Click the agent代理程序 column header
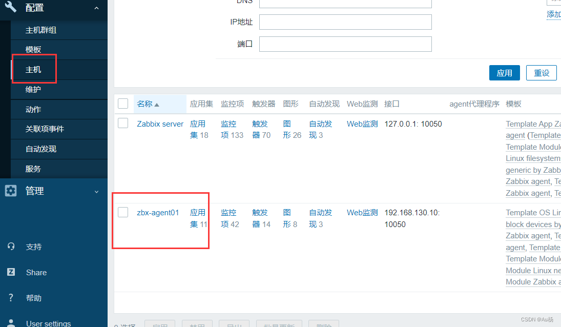 pyautogui.click(x=474, y=104)
